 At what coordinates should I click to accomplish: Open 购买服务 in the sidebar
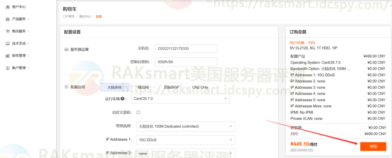(x=19, y=31)
